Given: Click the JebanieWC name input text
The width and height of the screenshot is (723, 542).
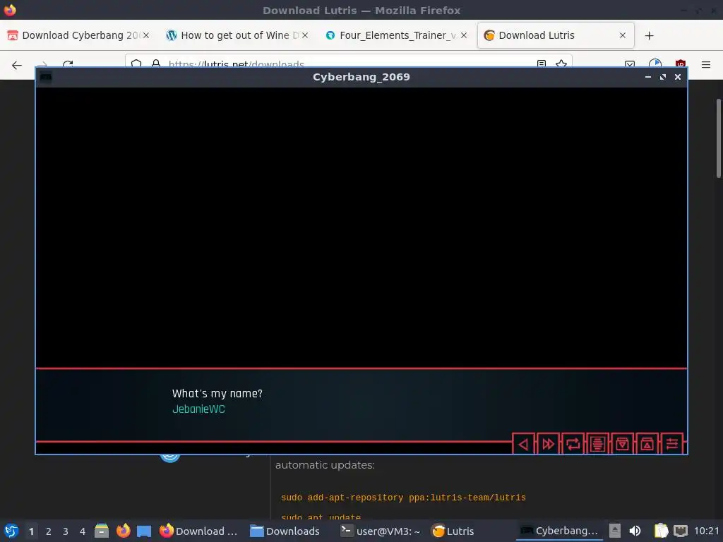Looking at the screenshot, I should click(198, 409).
